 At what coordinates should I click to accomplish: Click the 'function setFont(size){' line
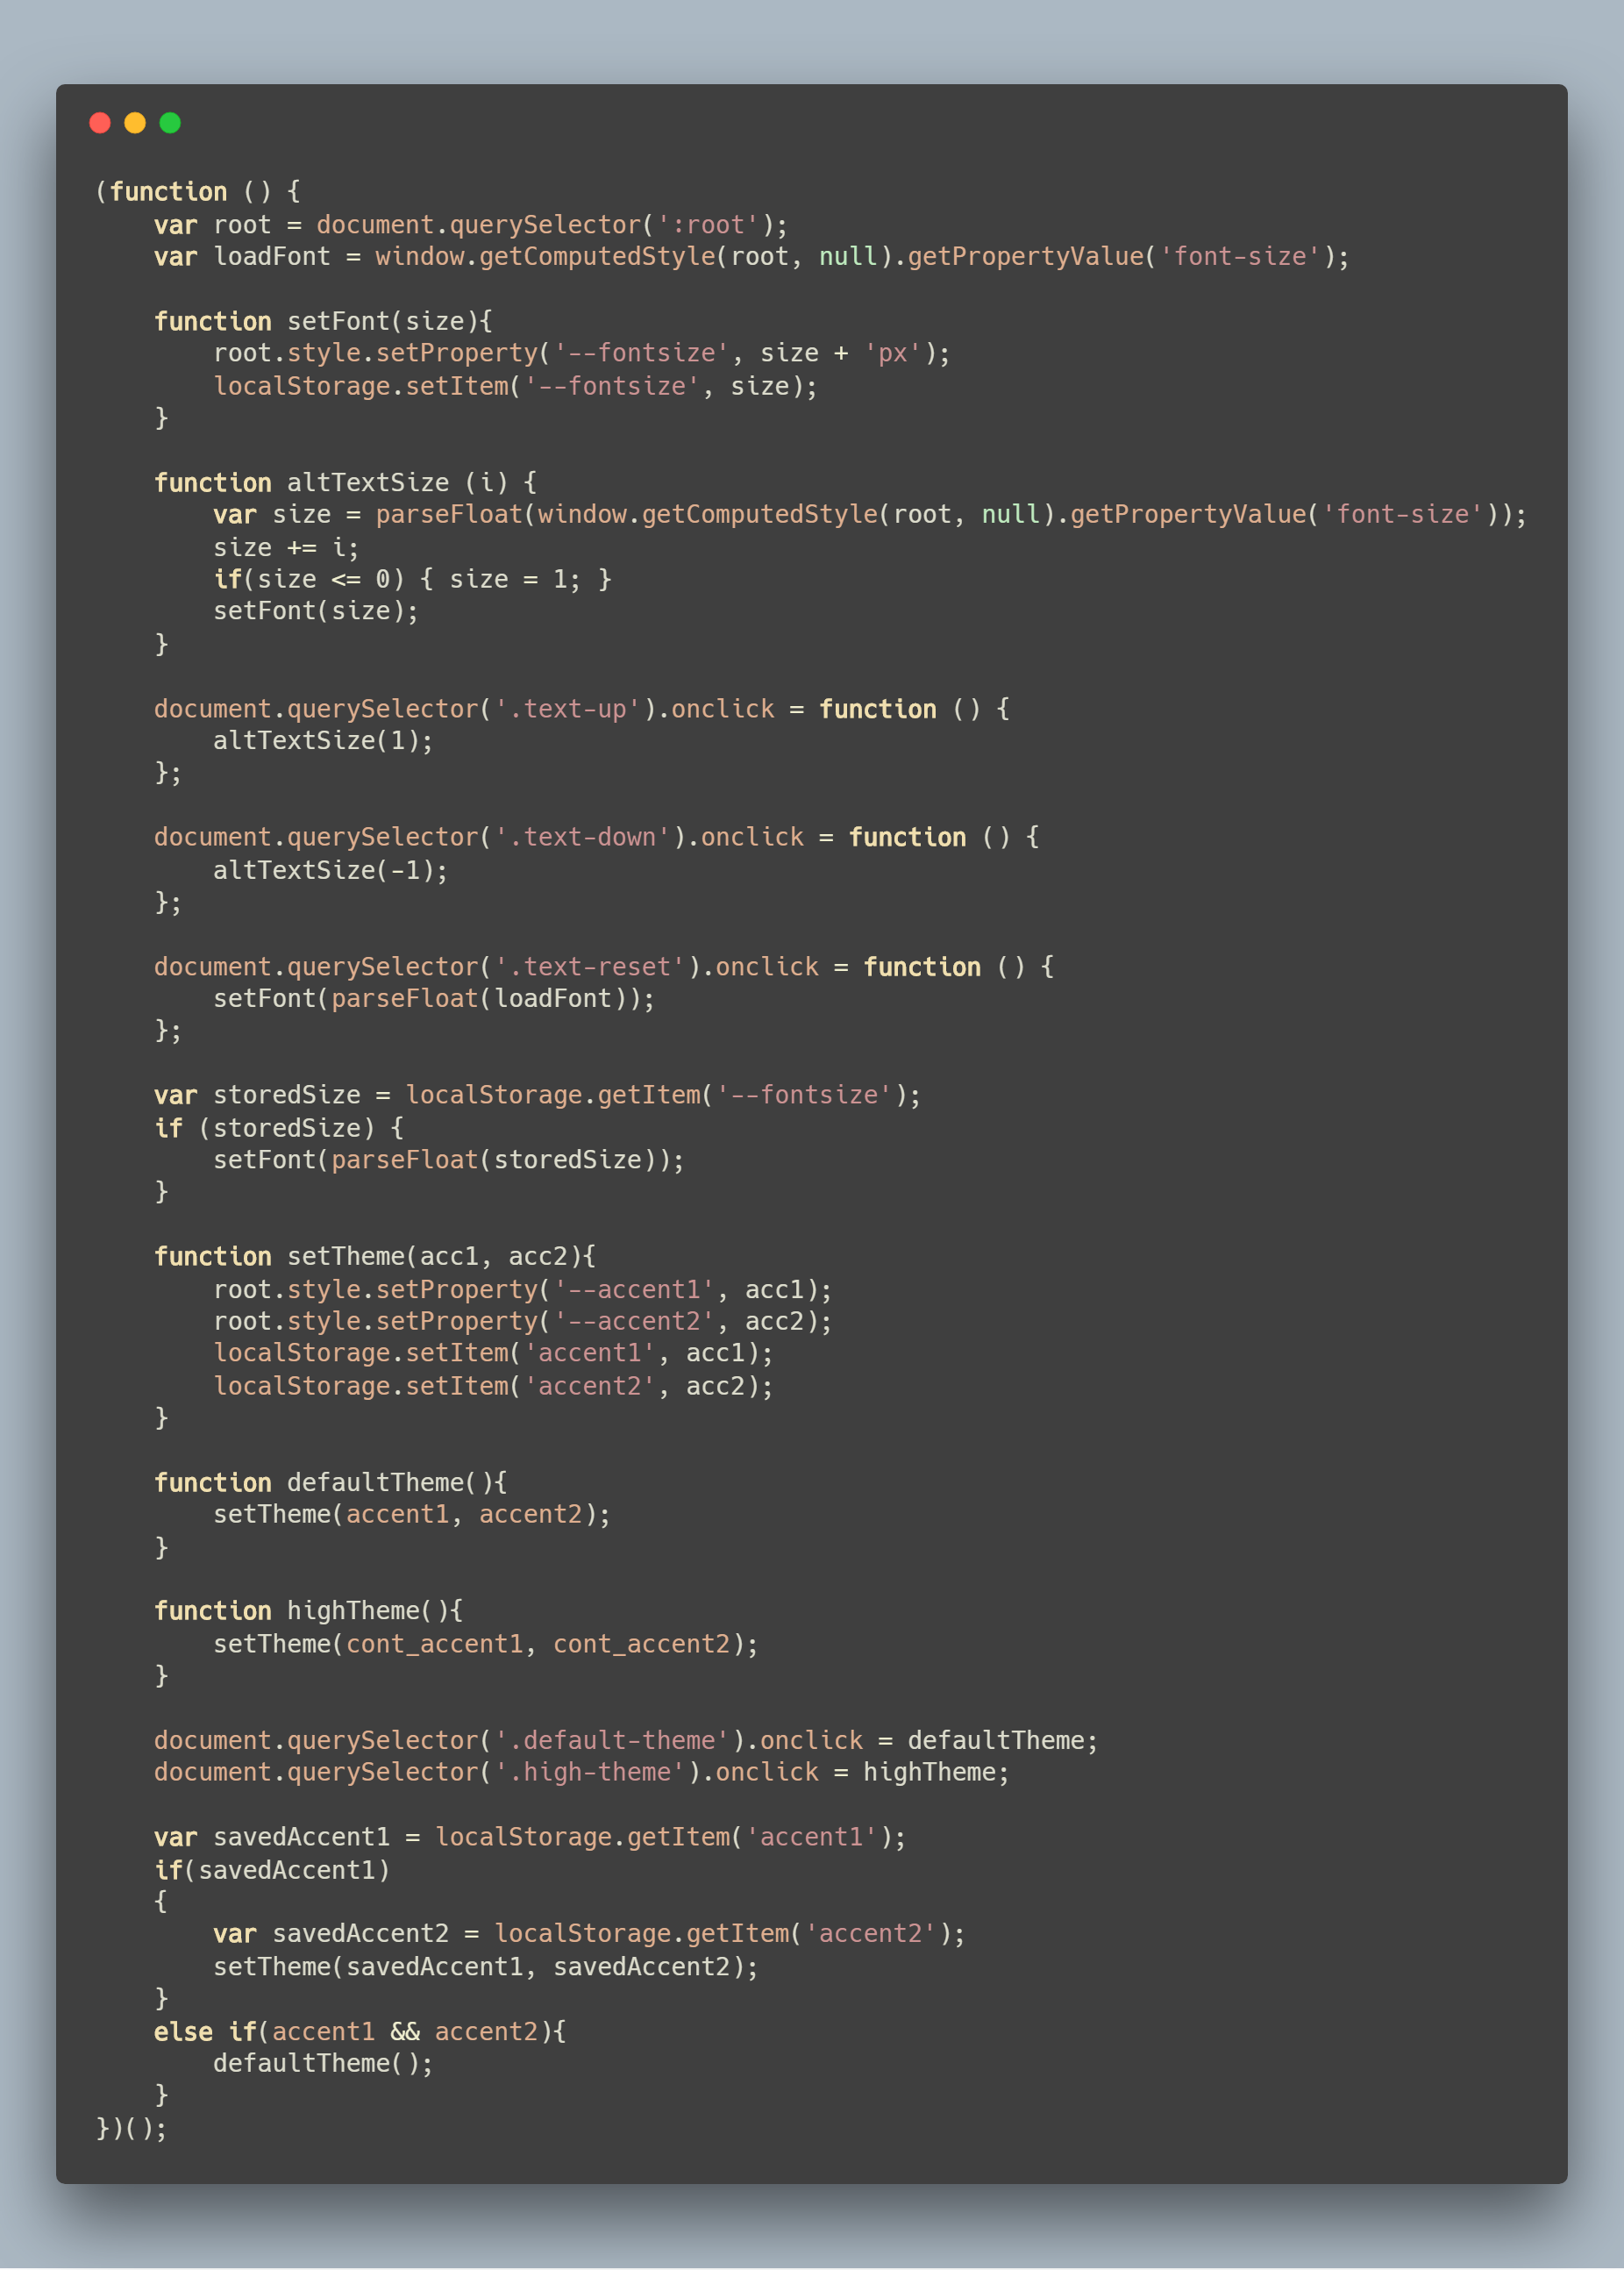323,321
